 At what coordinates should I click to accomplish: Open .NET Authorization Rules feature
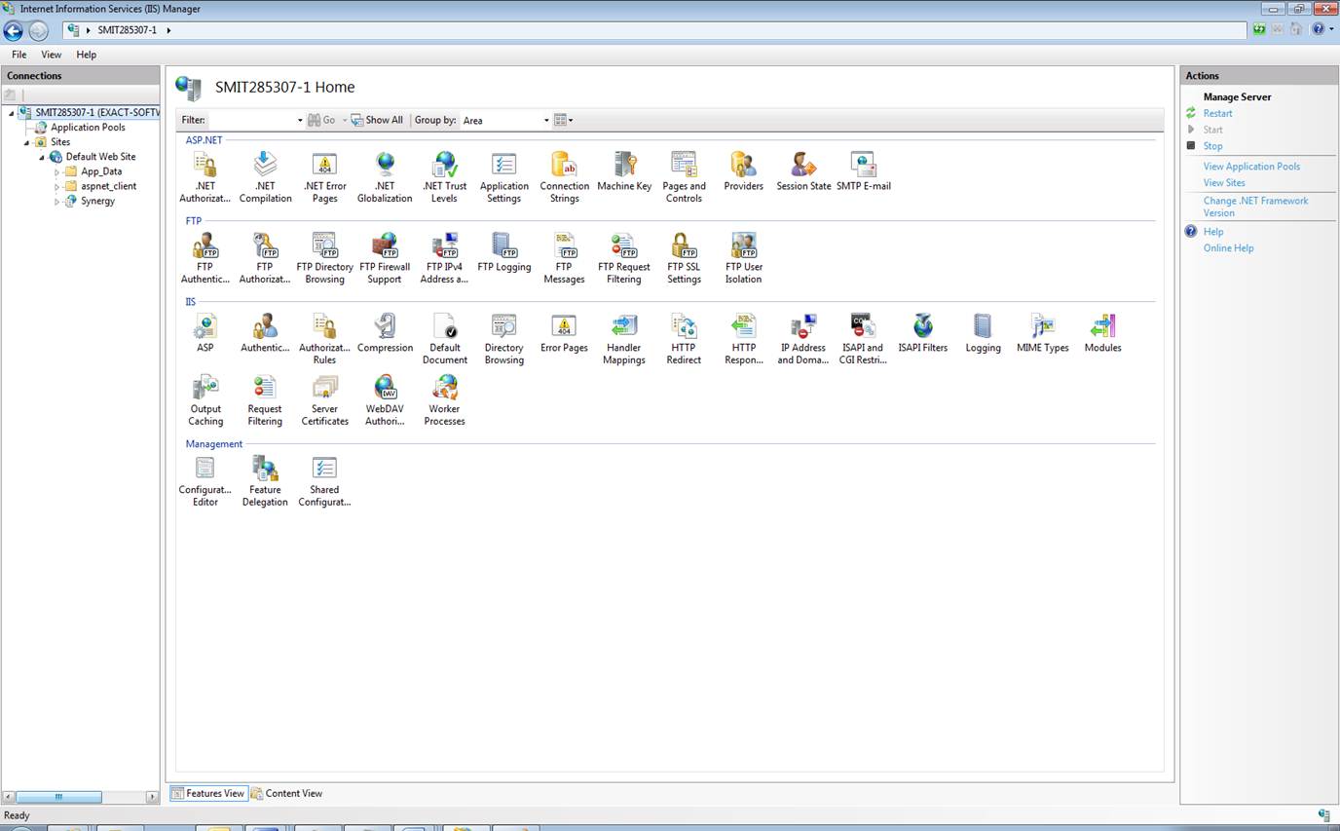pos(205,177)
